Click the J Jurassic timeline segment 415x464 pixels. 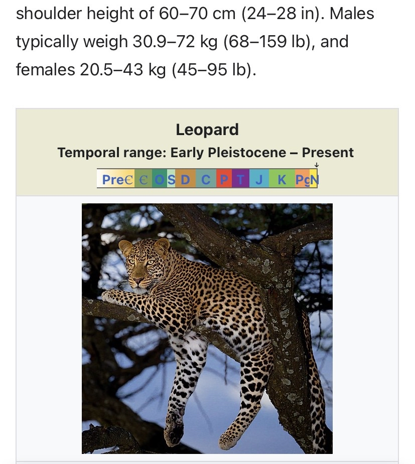click(x=259, y=180)
